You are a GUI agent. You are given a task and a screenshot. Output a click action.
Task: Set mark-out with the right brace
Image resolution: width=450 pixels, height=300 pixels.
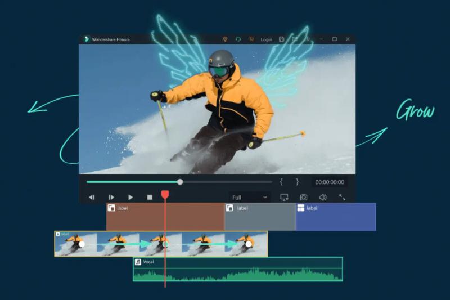click(298, 182)
